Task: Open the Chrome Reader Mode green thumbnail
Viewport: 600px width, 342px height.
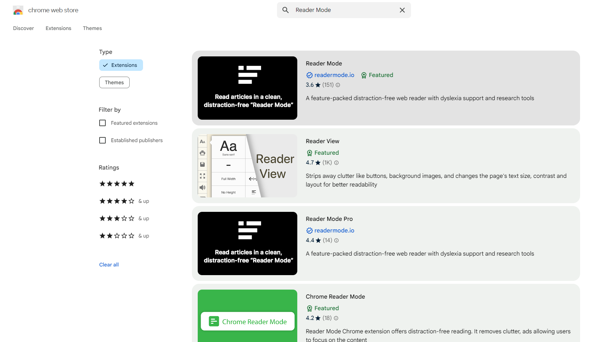Action: point(247,316)
